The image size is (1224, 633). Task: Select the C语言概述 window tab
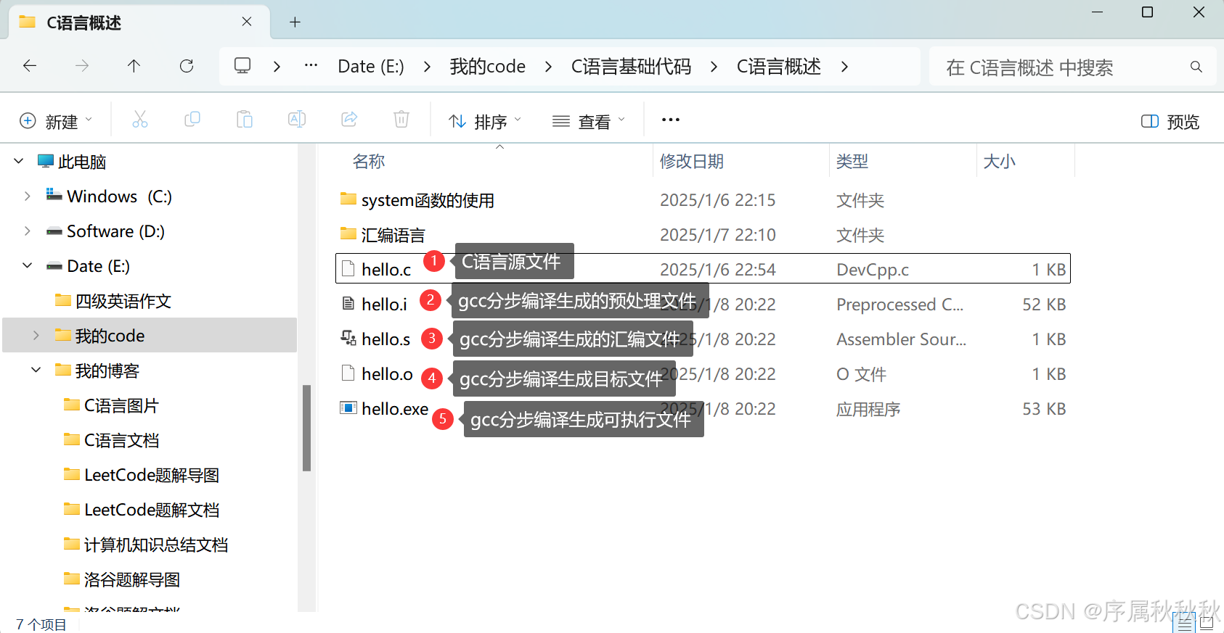click(139, 22)
